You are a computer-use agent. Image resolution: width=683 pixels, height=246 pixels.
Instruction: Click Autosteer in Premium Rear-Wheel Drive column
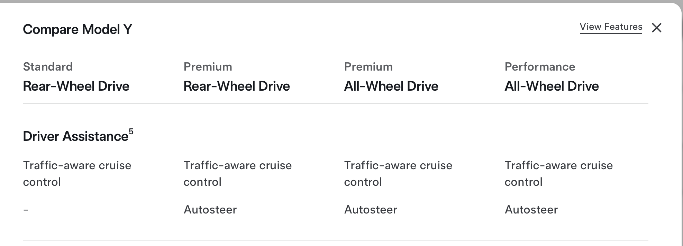[210, 210]
